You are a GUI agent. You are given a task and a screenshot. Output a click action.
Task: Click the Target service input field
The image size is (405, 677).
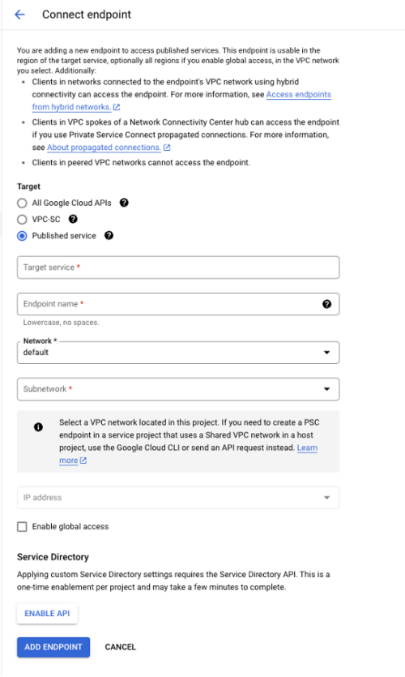(178, 268)
